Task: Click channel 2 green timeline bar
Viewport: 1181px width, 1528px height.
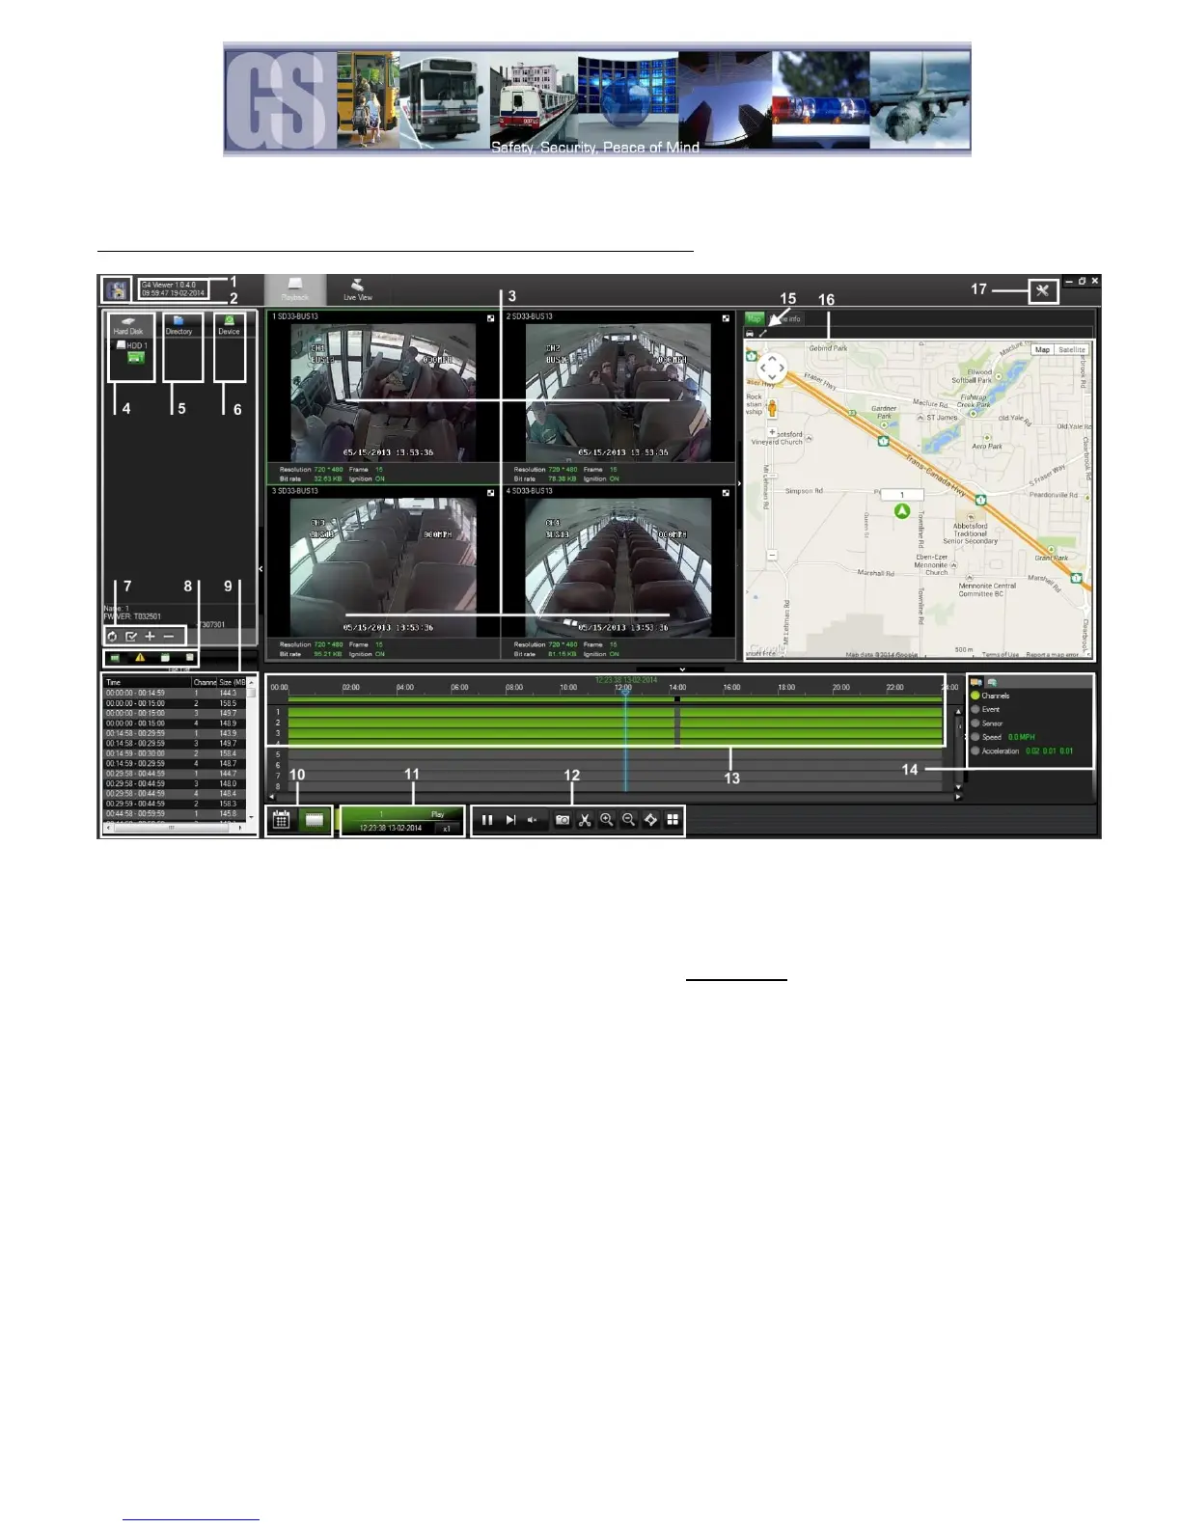Action: click(x=614, y=723)
